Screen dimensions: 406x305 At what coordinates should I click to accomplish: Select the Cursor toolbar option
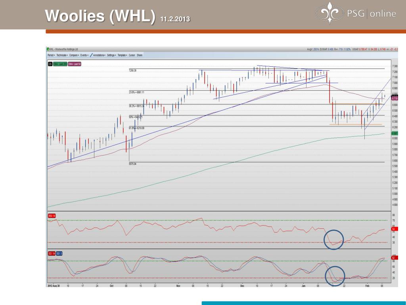click(132, 55)
